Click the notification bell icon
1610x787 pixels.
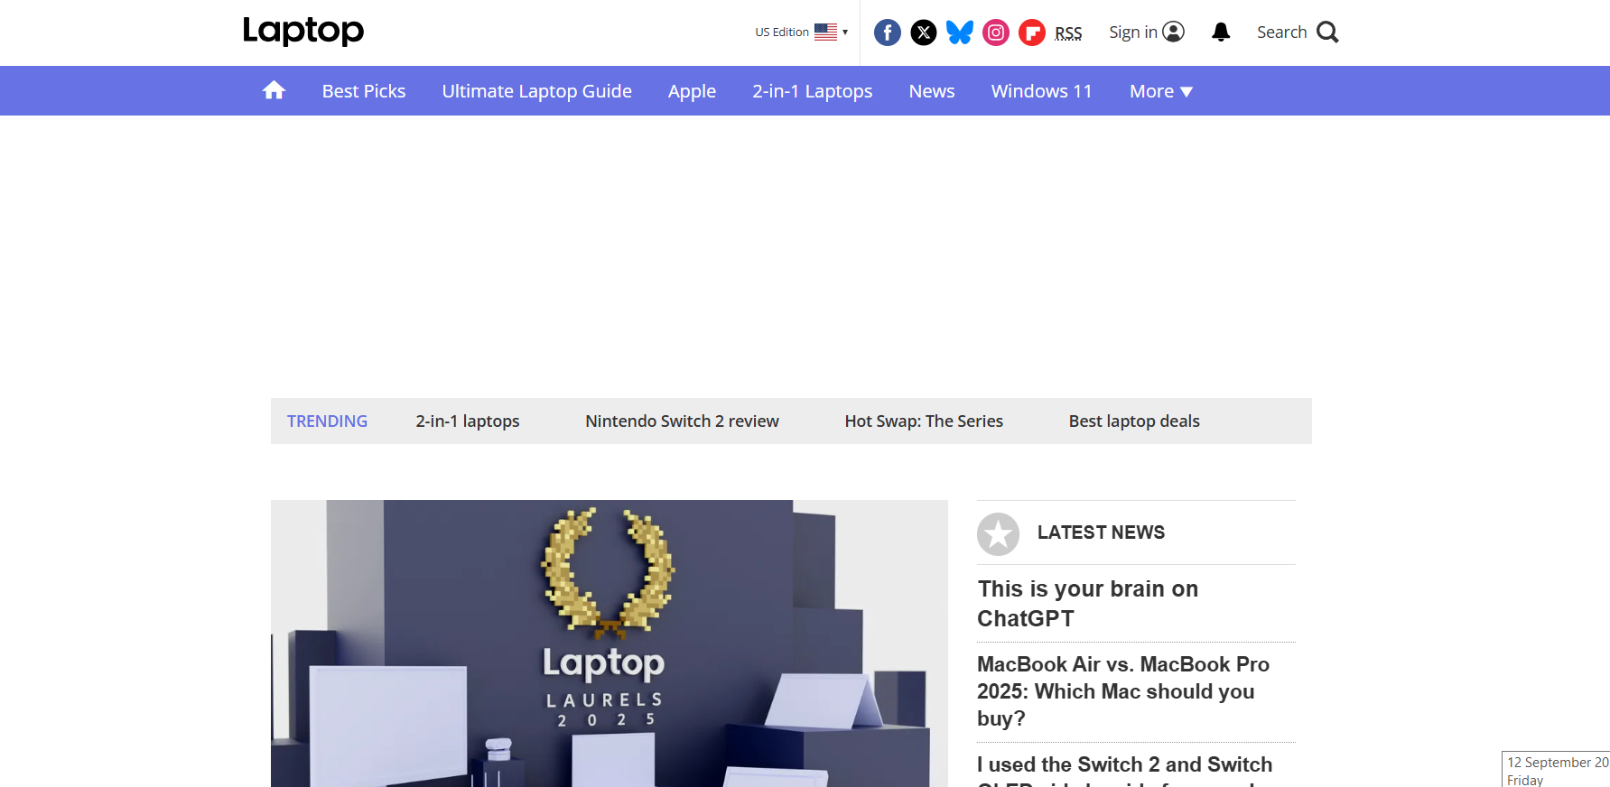pyautogui.click(x=1221, y=32)
